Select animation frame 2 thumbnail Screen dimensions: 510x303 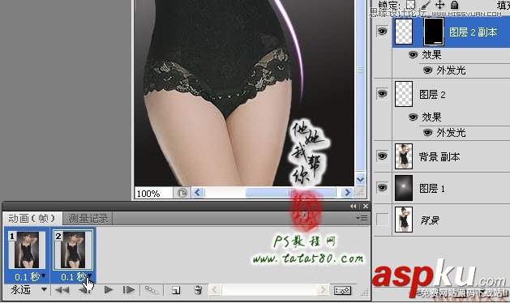tap(73, 250)
